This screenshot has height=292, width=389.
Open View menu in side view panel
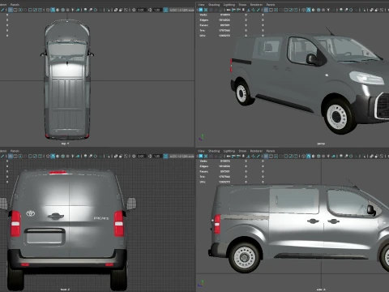(x=201, y=151)
